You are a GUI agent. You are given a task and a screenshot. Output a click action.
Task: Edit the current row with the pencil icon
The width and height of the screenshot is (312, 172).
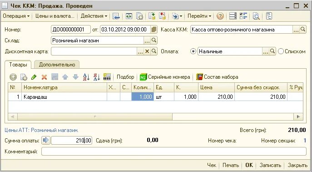coord(34,77)
